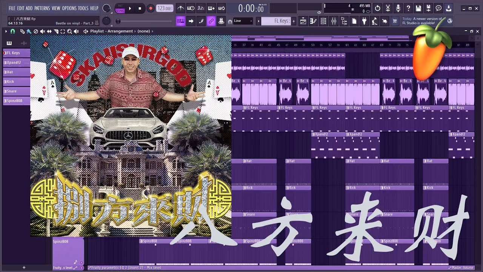Open the FILE menu

[12, 8]
